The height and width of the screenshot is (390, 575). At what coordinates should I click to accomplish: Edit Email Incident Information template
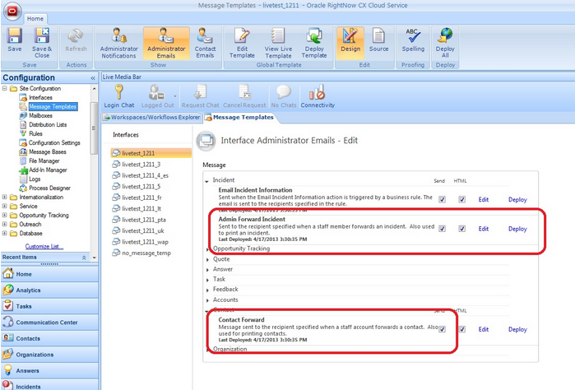(484, 200)
